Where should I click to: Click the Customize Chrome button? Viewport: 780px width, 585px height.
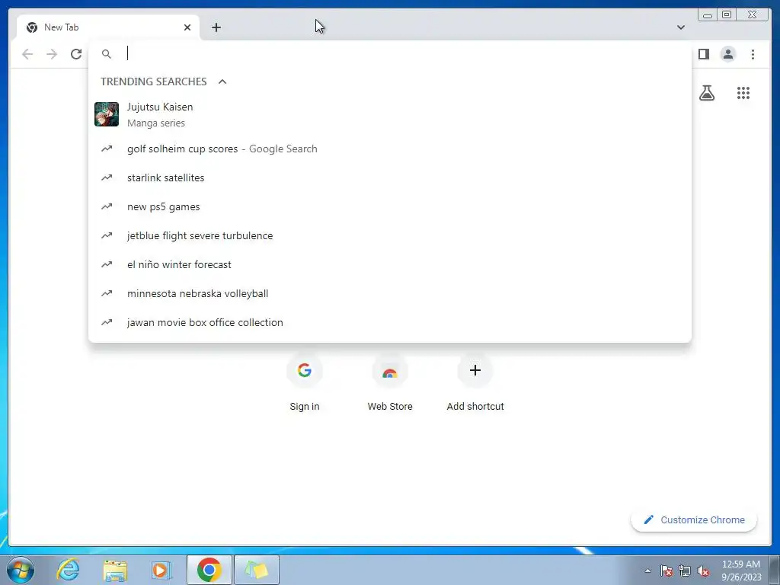[x=694, y=519]
